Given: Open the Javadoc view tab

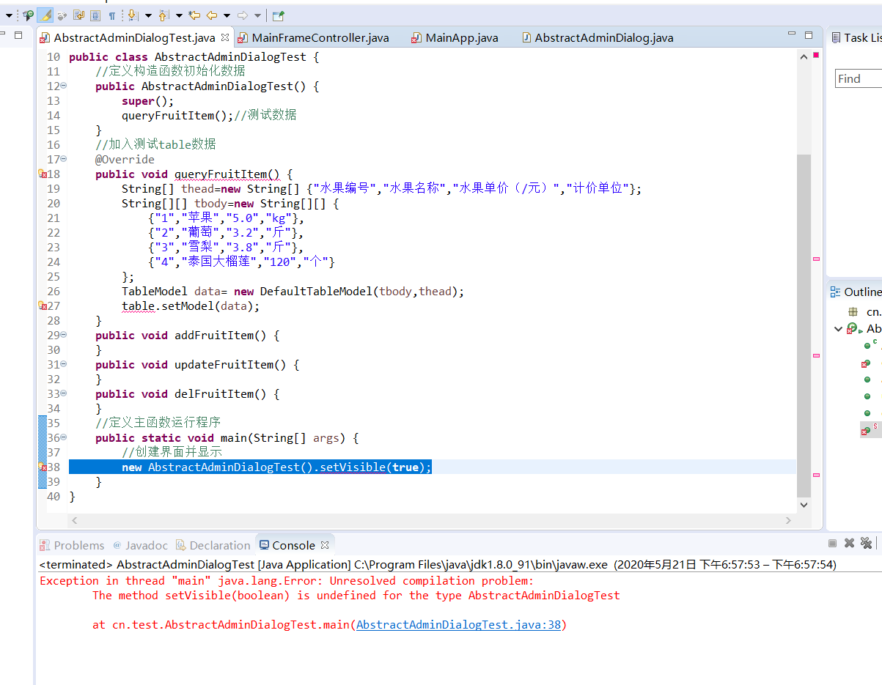Looking at the screenshot, I should (x=140, y=545).
